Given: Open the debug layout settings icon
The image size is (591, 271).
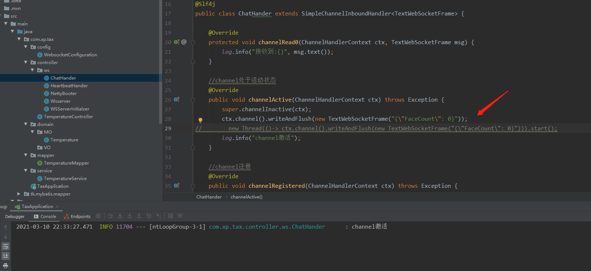Looking at the screenshot, I should point(98,216).
